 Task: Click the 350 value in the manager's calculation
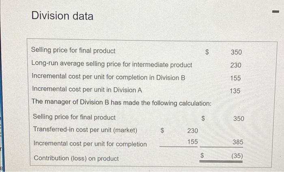[239, 118]
